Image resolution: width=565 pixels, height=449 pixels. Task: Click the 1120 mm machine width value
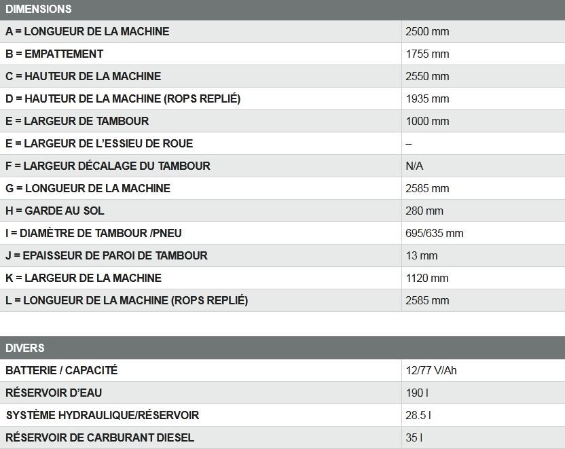(x=427, y=278)
